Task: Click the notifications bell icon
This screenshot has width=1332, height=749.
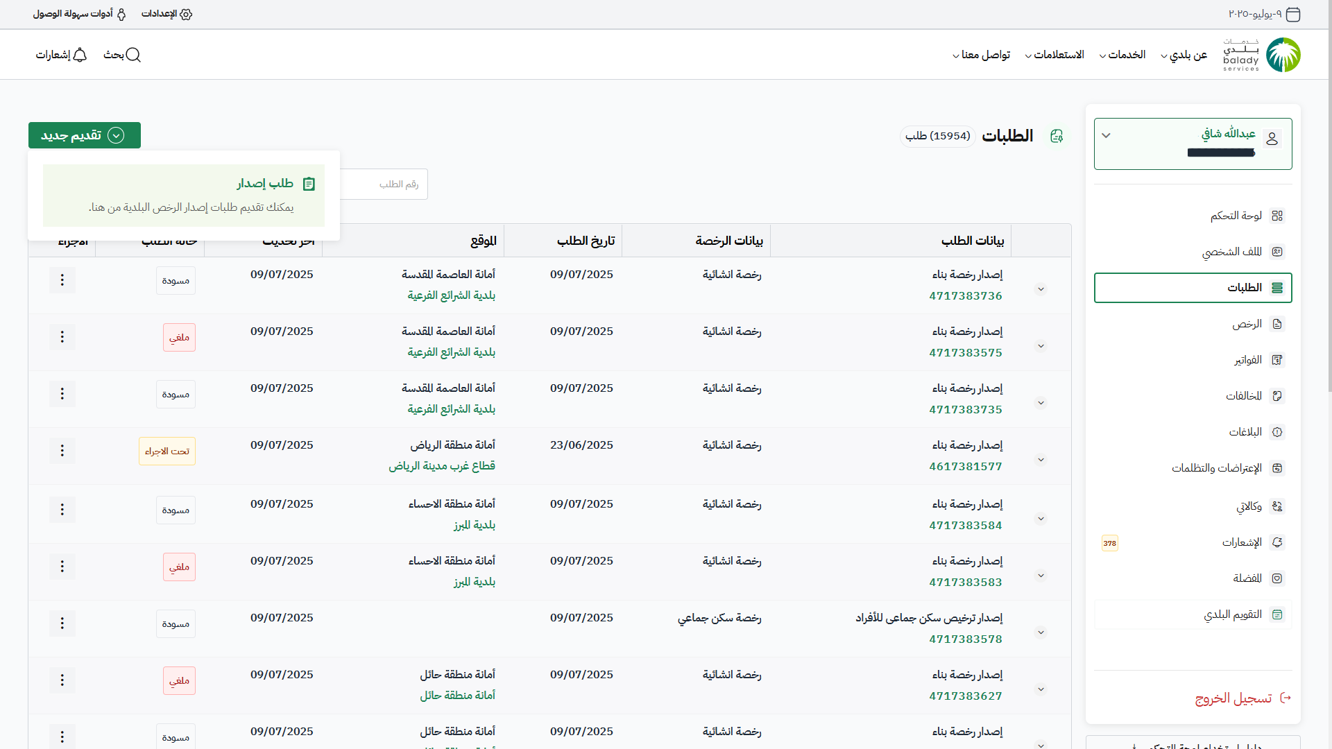Action: click(80, 55)
